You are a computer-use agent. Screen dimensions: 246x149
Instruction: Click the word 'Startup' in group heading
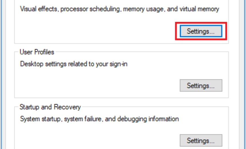[x=29, y=107]
